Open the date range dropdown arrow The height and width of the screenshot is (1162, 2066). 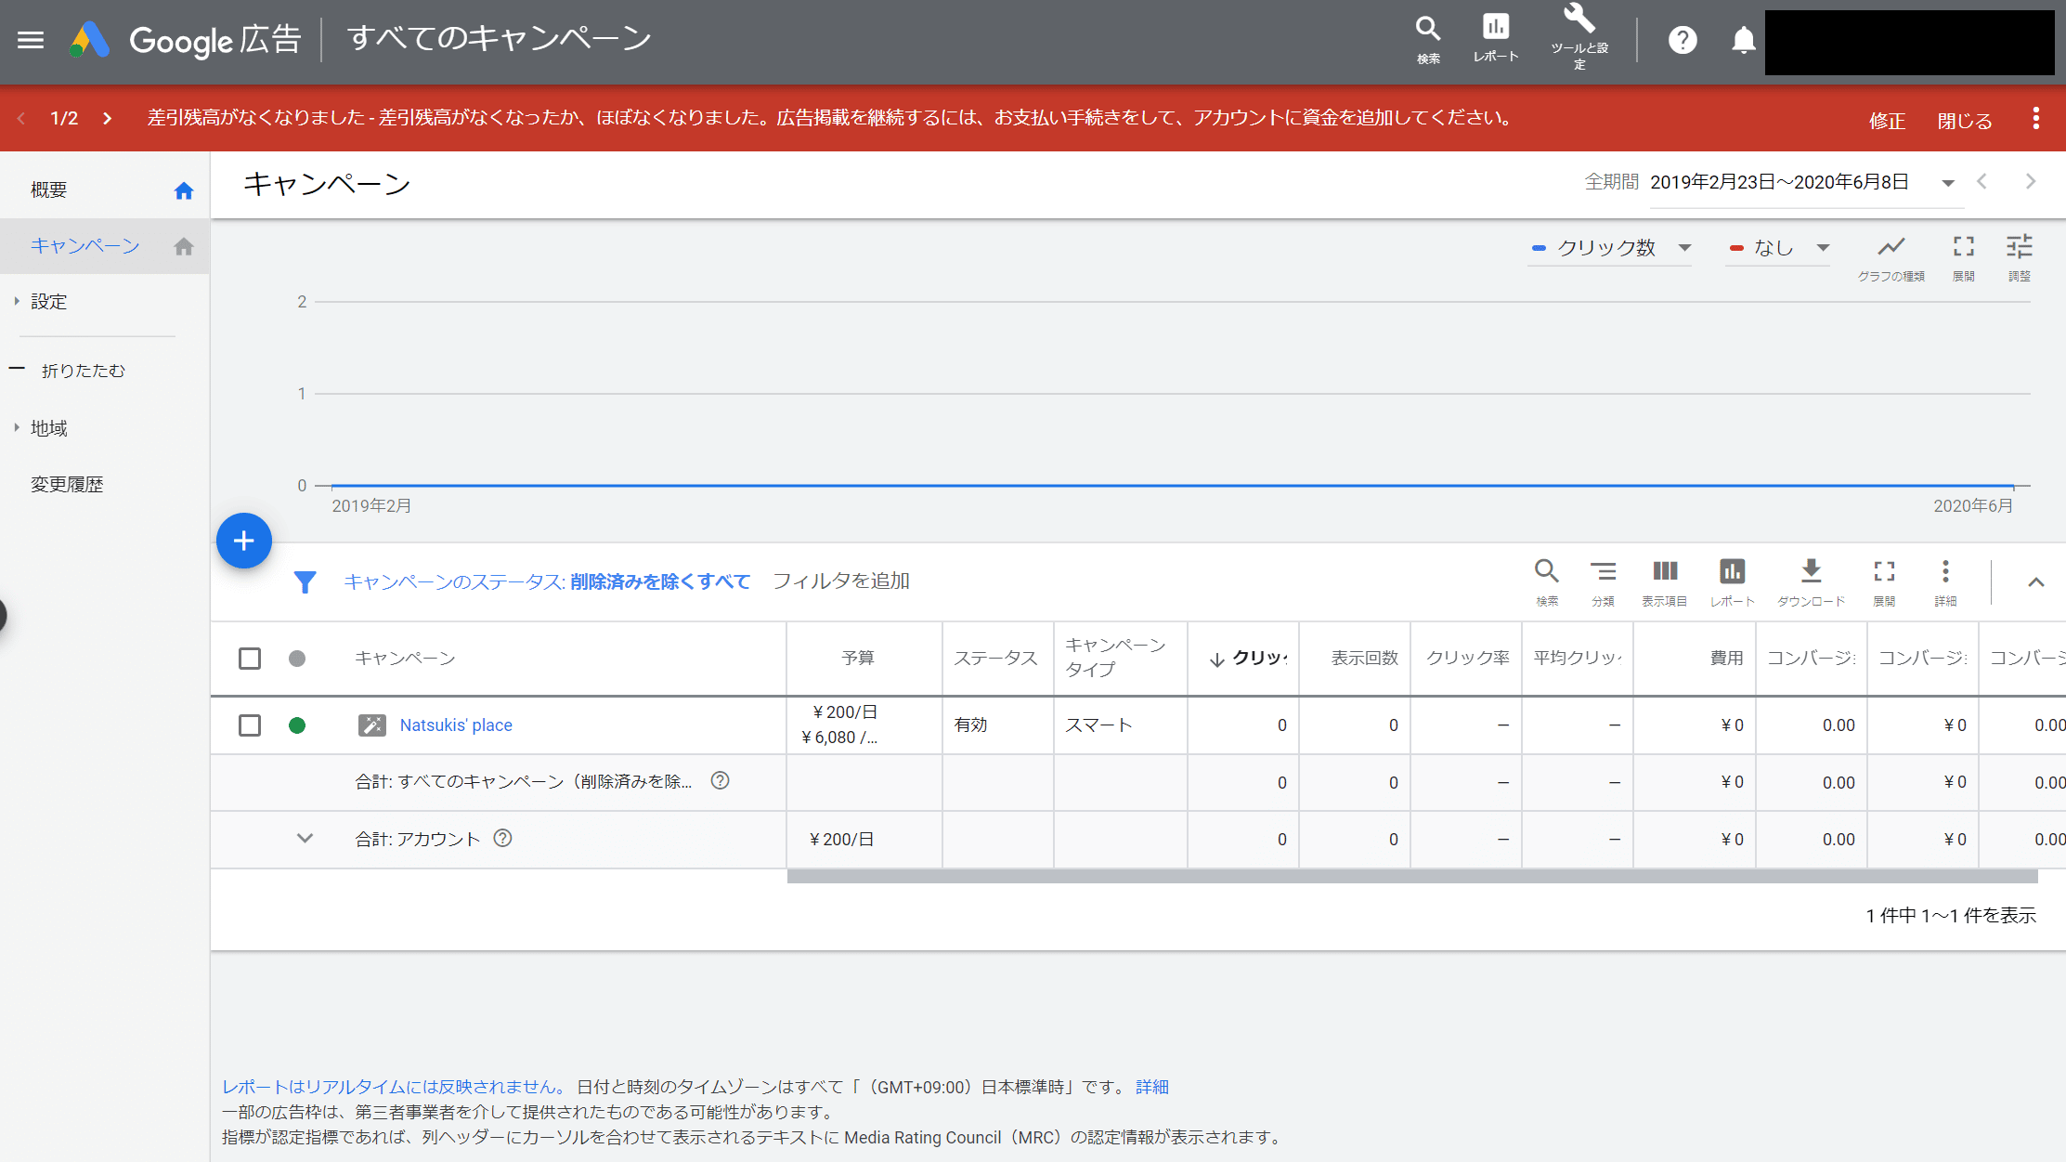coord(1948,183)
